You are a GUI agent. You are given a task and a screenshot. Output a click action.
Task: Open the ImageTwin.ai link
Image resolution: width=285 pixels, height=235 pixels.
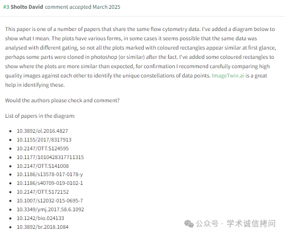pyautogui.click(x=228, y=75)
